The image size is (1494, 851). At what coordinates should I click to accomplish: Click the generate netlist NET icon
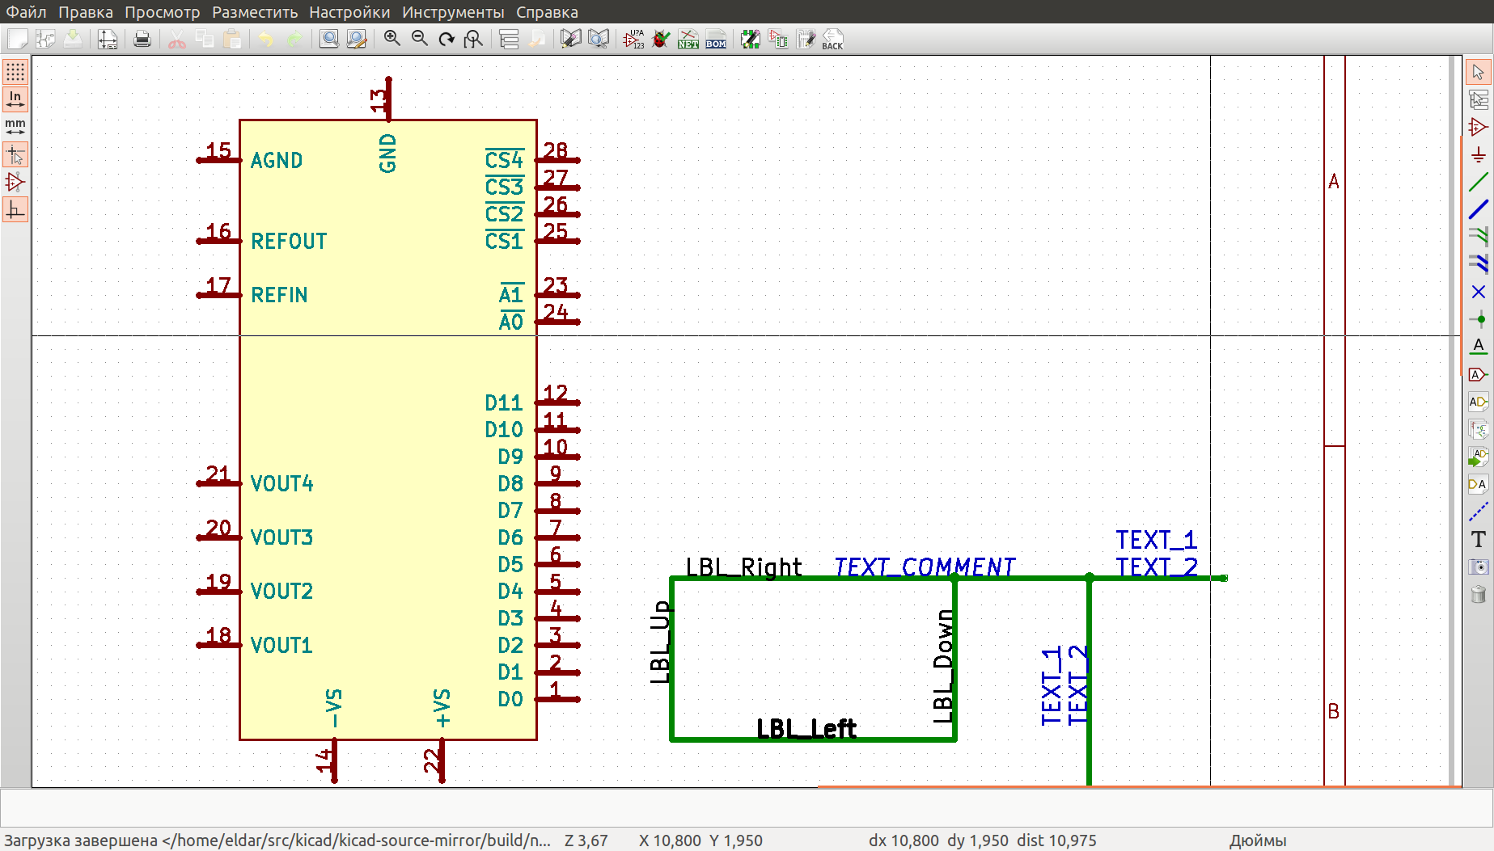click(688, 39)
